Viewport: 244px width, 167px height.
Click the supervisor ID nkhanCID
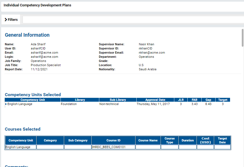coord(146,48)
